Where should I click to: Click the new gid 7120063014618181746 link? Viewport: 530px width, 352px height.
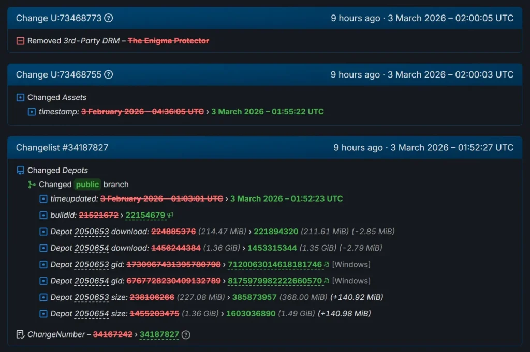pyautogui.click(x=275, y=265)
